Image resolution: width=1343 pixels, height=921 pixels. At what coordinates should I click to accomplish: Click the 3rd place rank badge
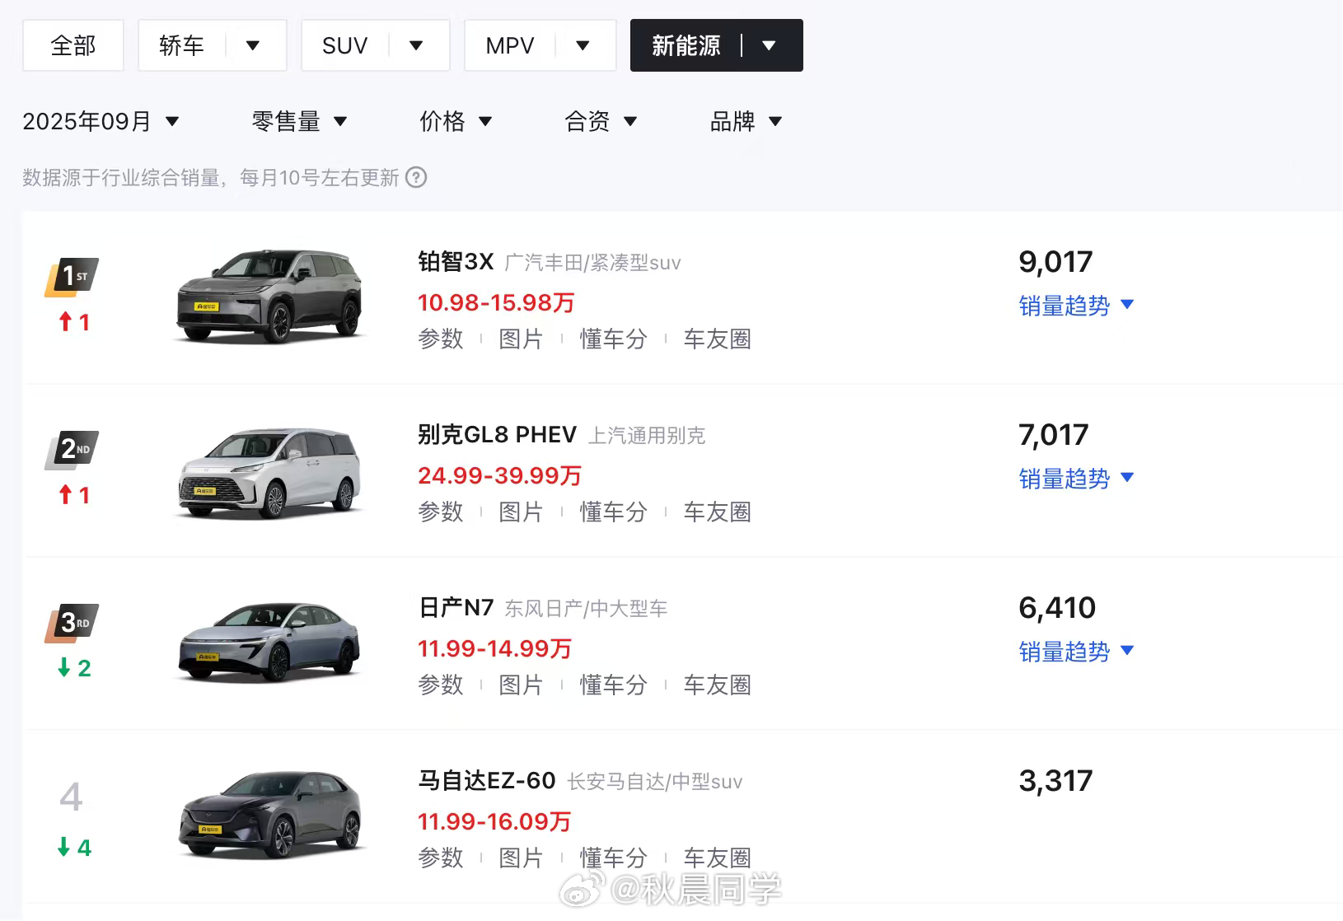point(72,623)
